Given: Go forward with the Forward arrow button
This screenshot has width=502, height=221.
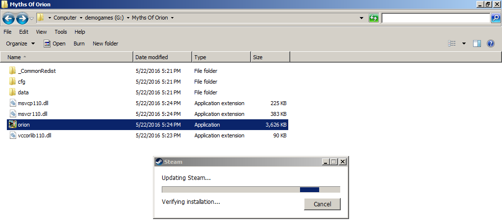Looking at the screenshot, I should tap(22, 18).
